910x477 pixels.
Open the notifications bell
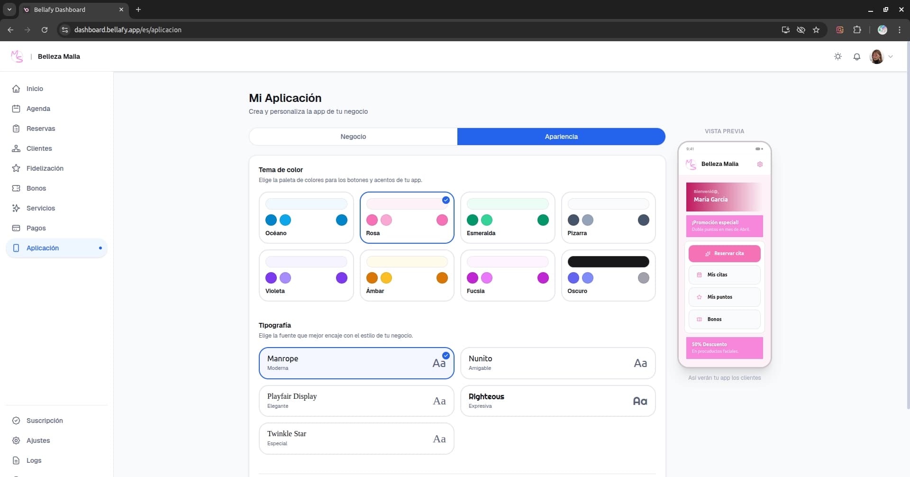click(857, 56)
